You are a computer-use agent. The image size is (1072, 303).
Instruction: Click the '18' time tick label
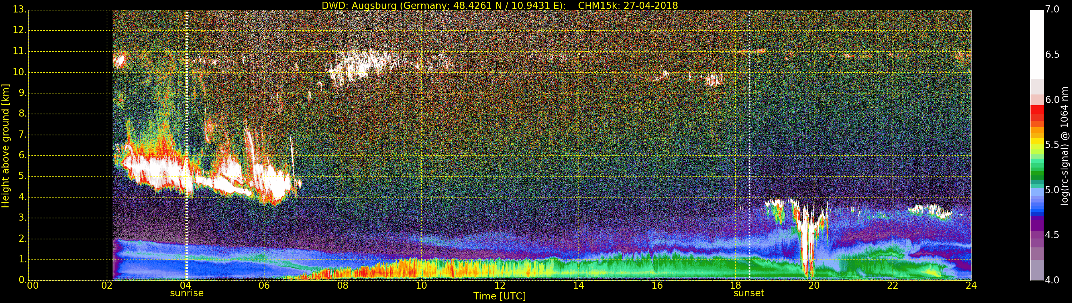[x=736, y=285]
